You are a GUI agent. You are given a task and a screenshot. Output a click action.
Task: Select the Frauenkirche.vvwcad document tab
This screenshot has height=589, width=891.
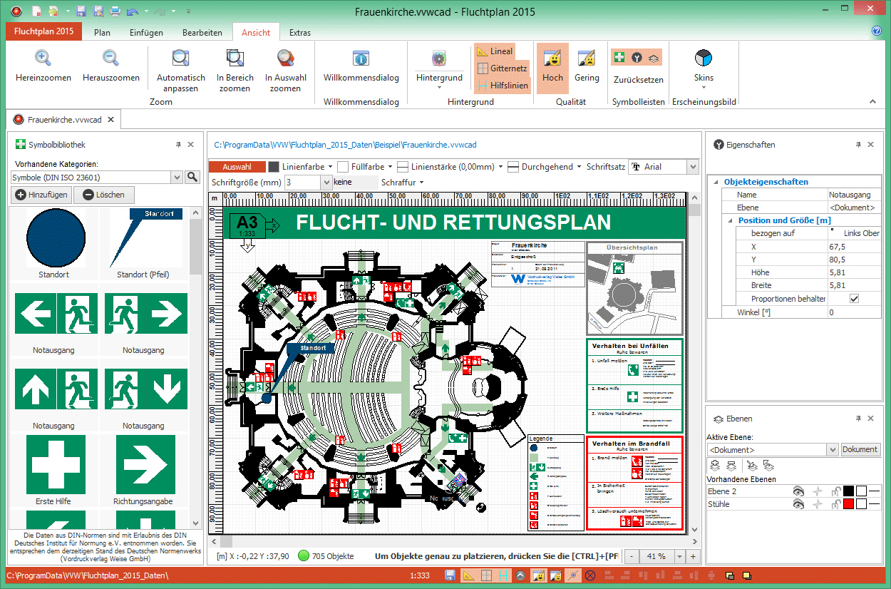tap(65, 119)
